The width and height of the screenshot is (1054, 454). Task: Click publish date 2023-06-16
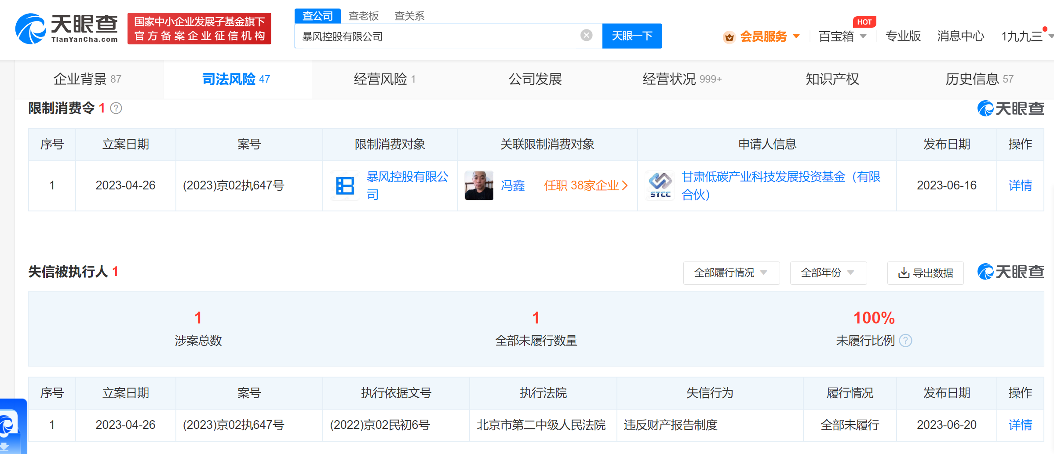tap(946, 185)
